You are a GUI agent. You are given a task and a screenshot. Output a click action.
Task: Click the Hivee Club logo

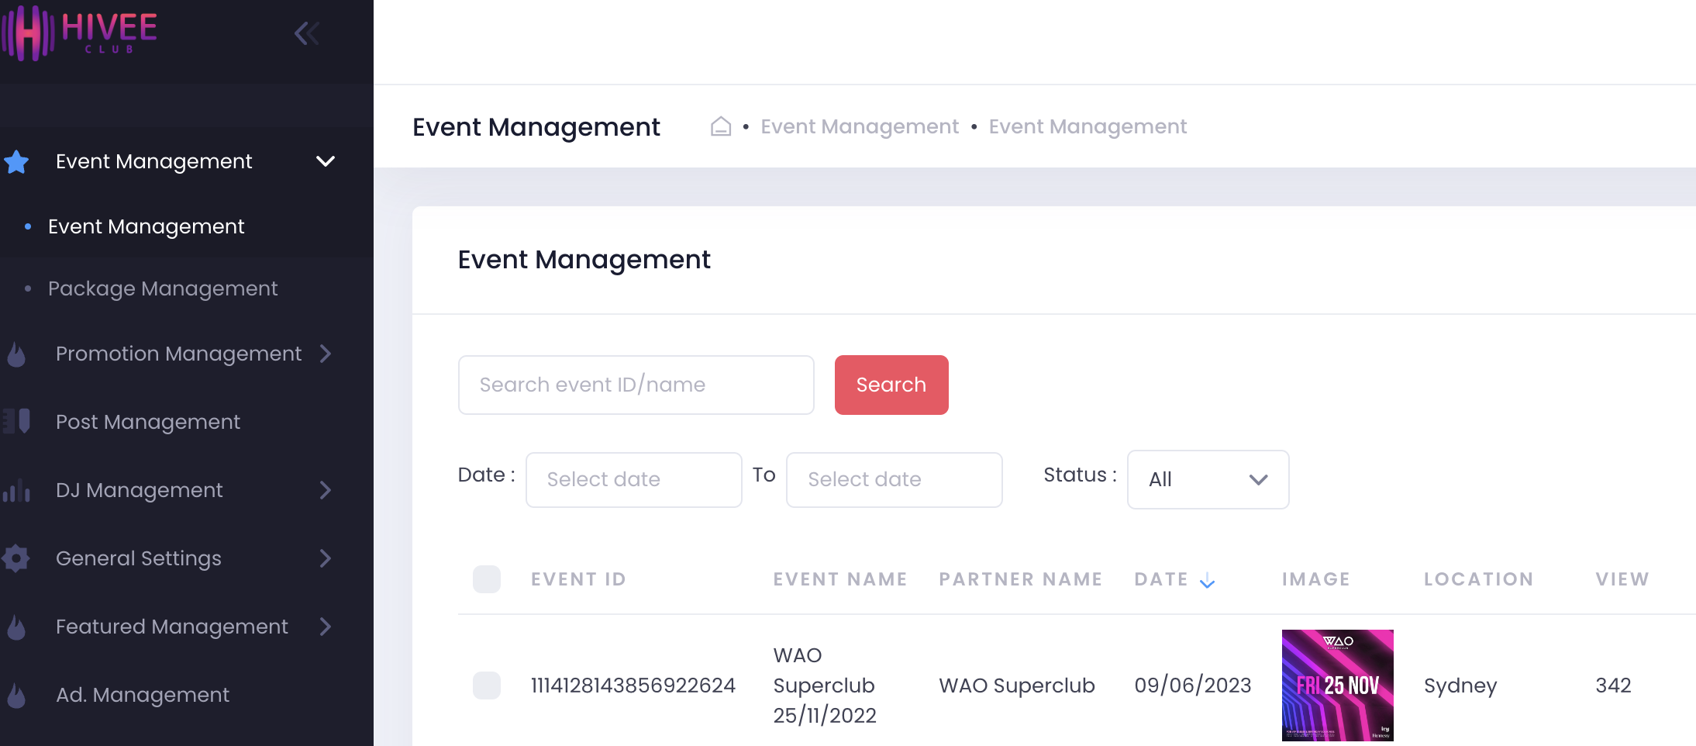coord(79,33)
